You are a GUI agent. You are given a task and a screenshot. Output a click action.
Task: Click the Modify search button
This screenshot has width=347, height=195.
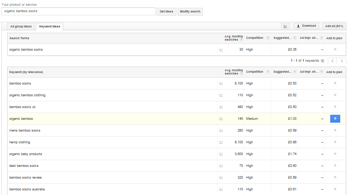point(190,11)
